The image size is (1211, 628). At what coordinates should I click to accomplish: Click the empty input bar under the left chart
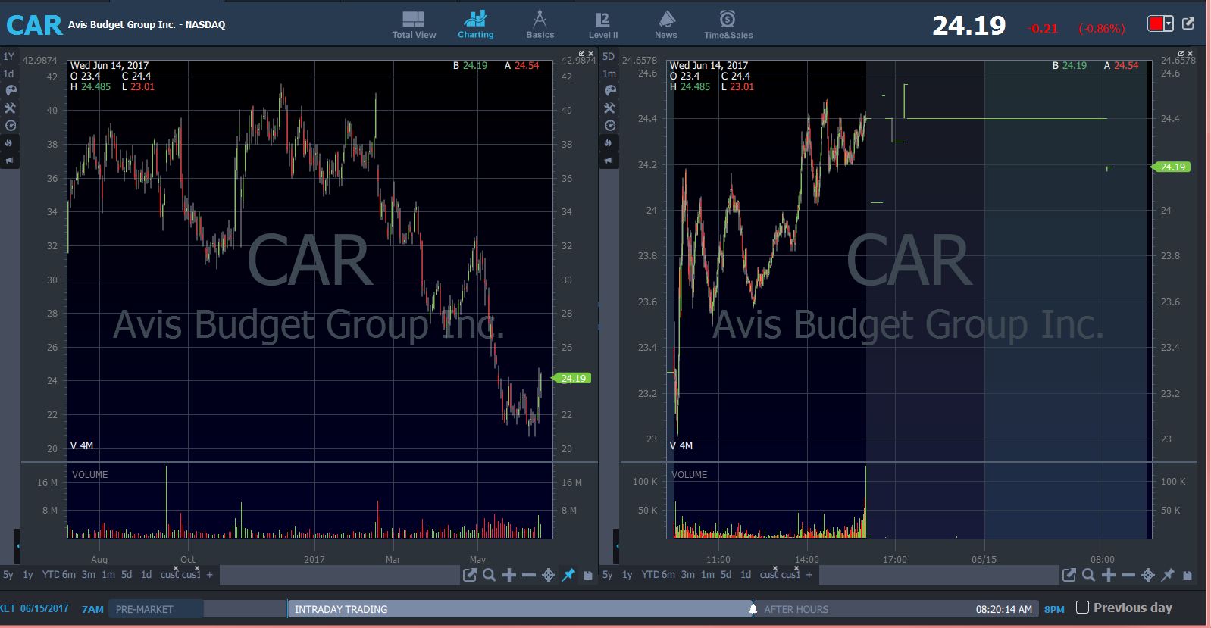(x=340, y=575)
